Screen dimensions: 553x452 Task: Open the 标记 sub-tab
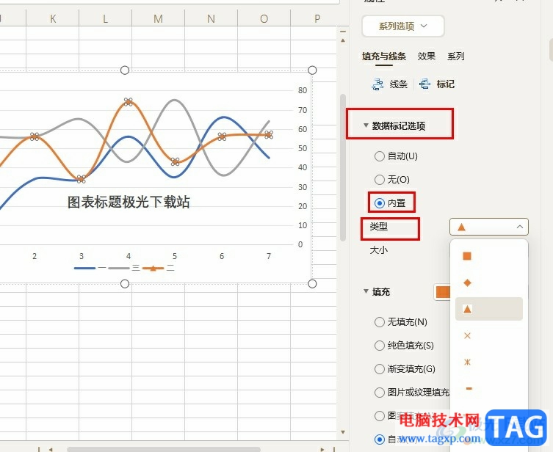446,84
